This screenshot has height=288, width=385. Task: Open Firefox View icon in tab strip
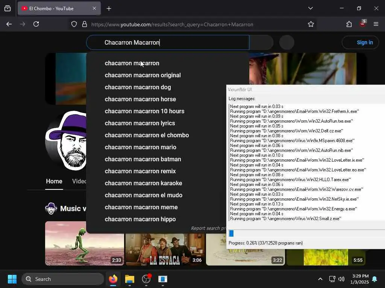8,8
